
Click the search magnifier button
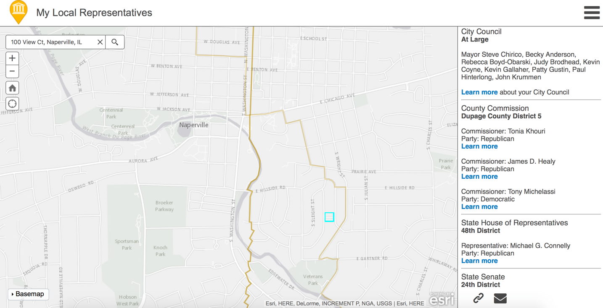115,42
